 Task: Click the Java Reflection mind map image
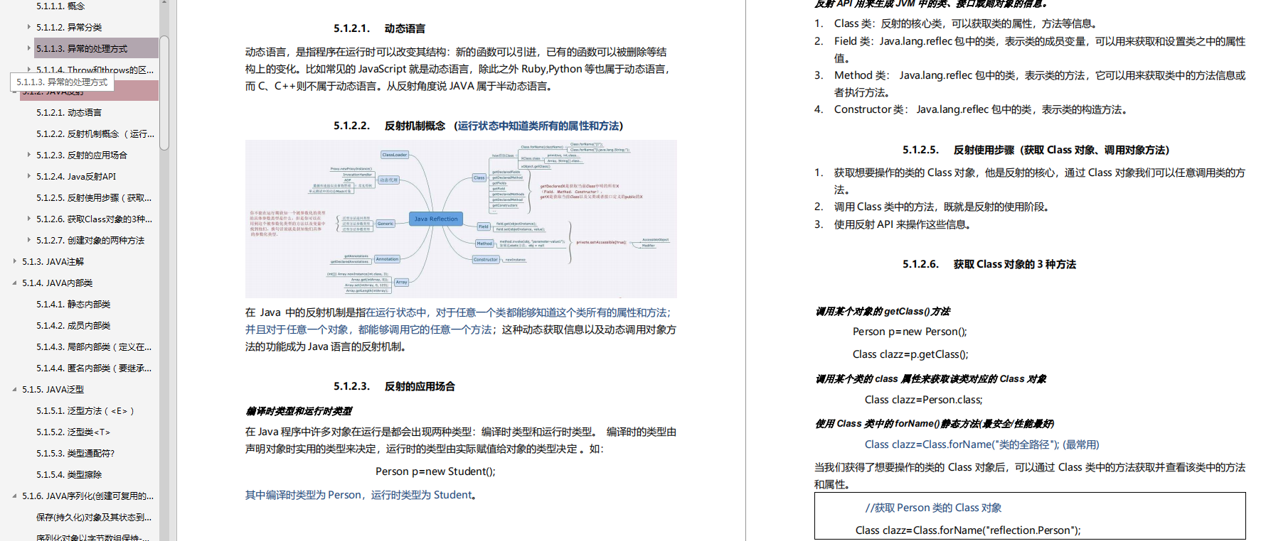point(461,219)
